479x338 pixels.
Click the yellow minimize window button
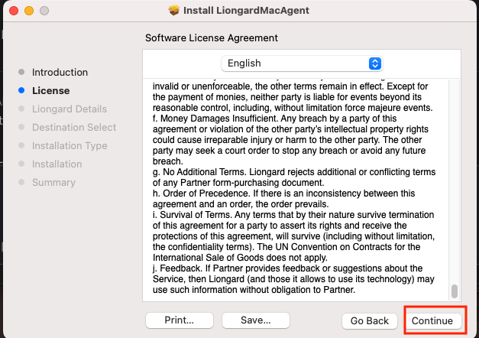pyautogui.click(x=29, y=11)
